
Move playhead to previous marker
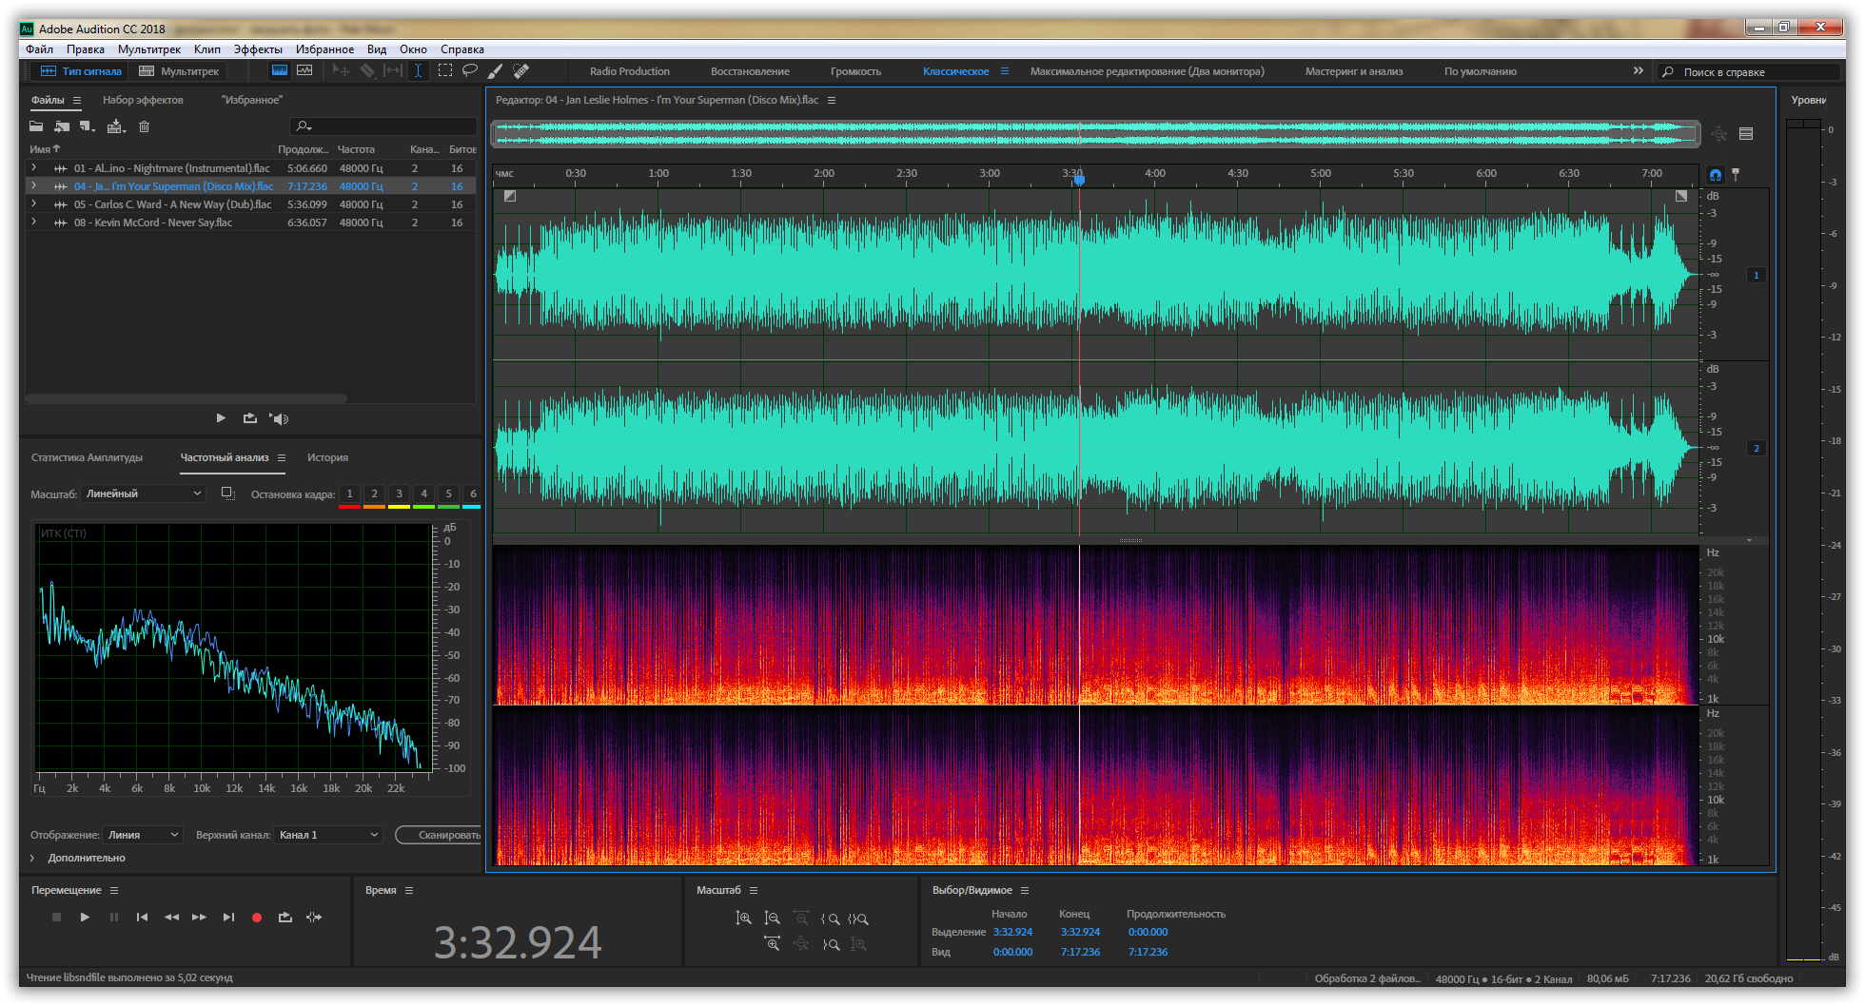point(142,918)
